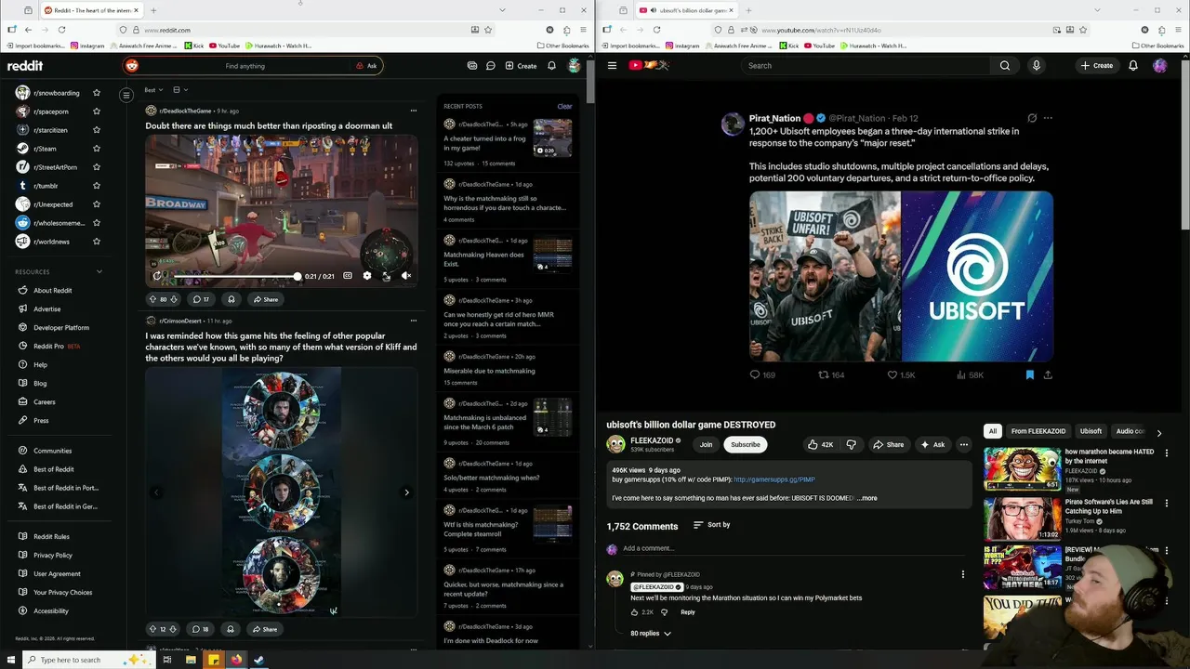Favorite r/Unexpected with star
Image resolution: width=1190 pixels, height=669 pixels.
coord(97,204)
